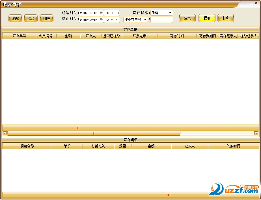
Task: Click the 删除 button
Action: (x=47, y=18)
